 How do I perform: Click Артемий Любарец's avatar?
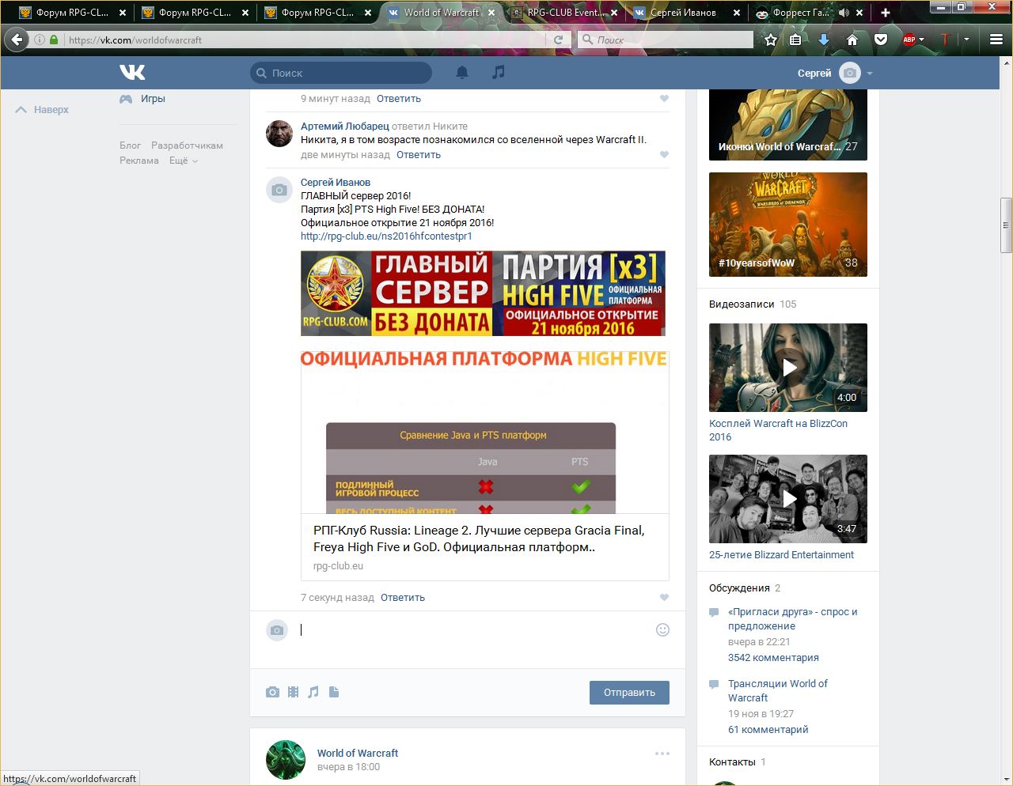point(279,134)
